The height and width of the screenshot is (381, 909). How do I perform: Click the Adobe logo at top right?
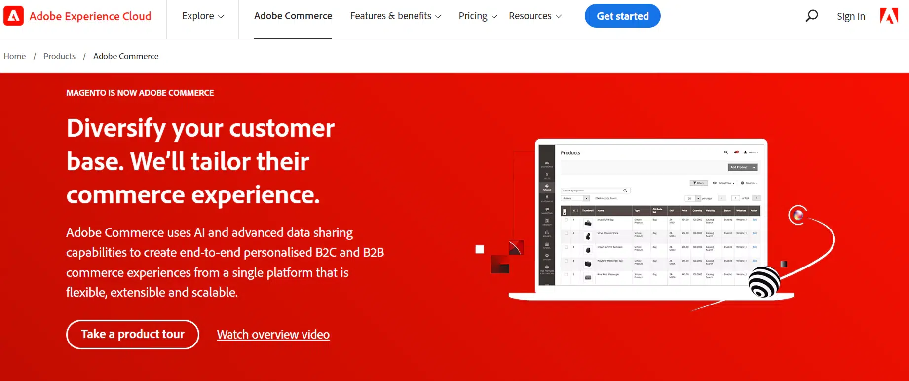tap(889, 16)
